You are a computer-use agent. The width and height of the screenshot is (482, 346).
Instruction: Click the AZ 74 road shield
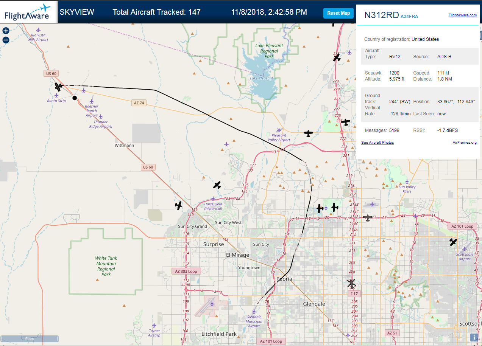tap(139, 103)
